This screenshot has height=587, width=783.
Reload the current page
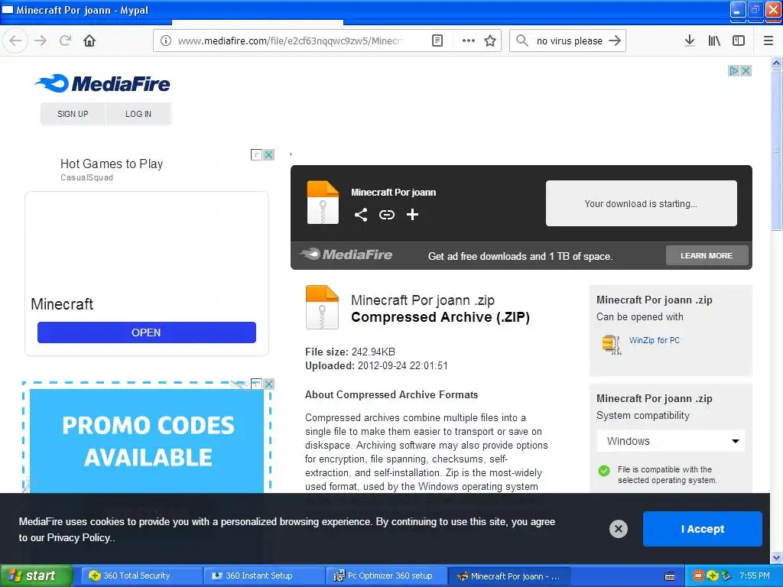click(x=65, y=41)
